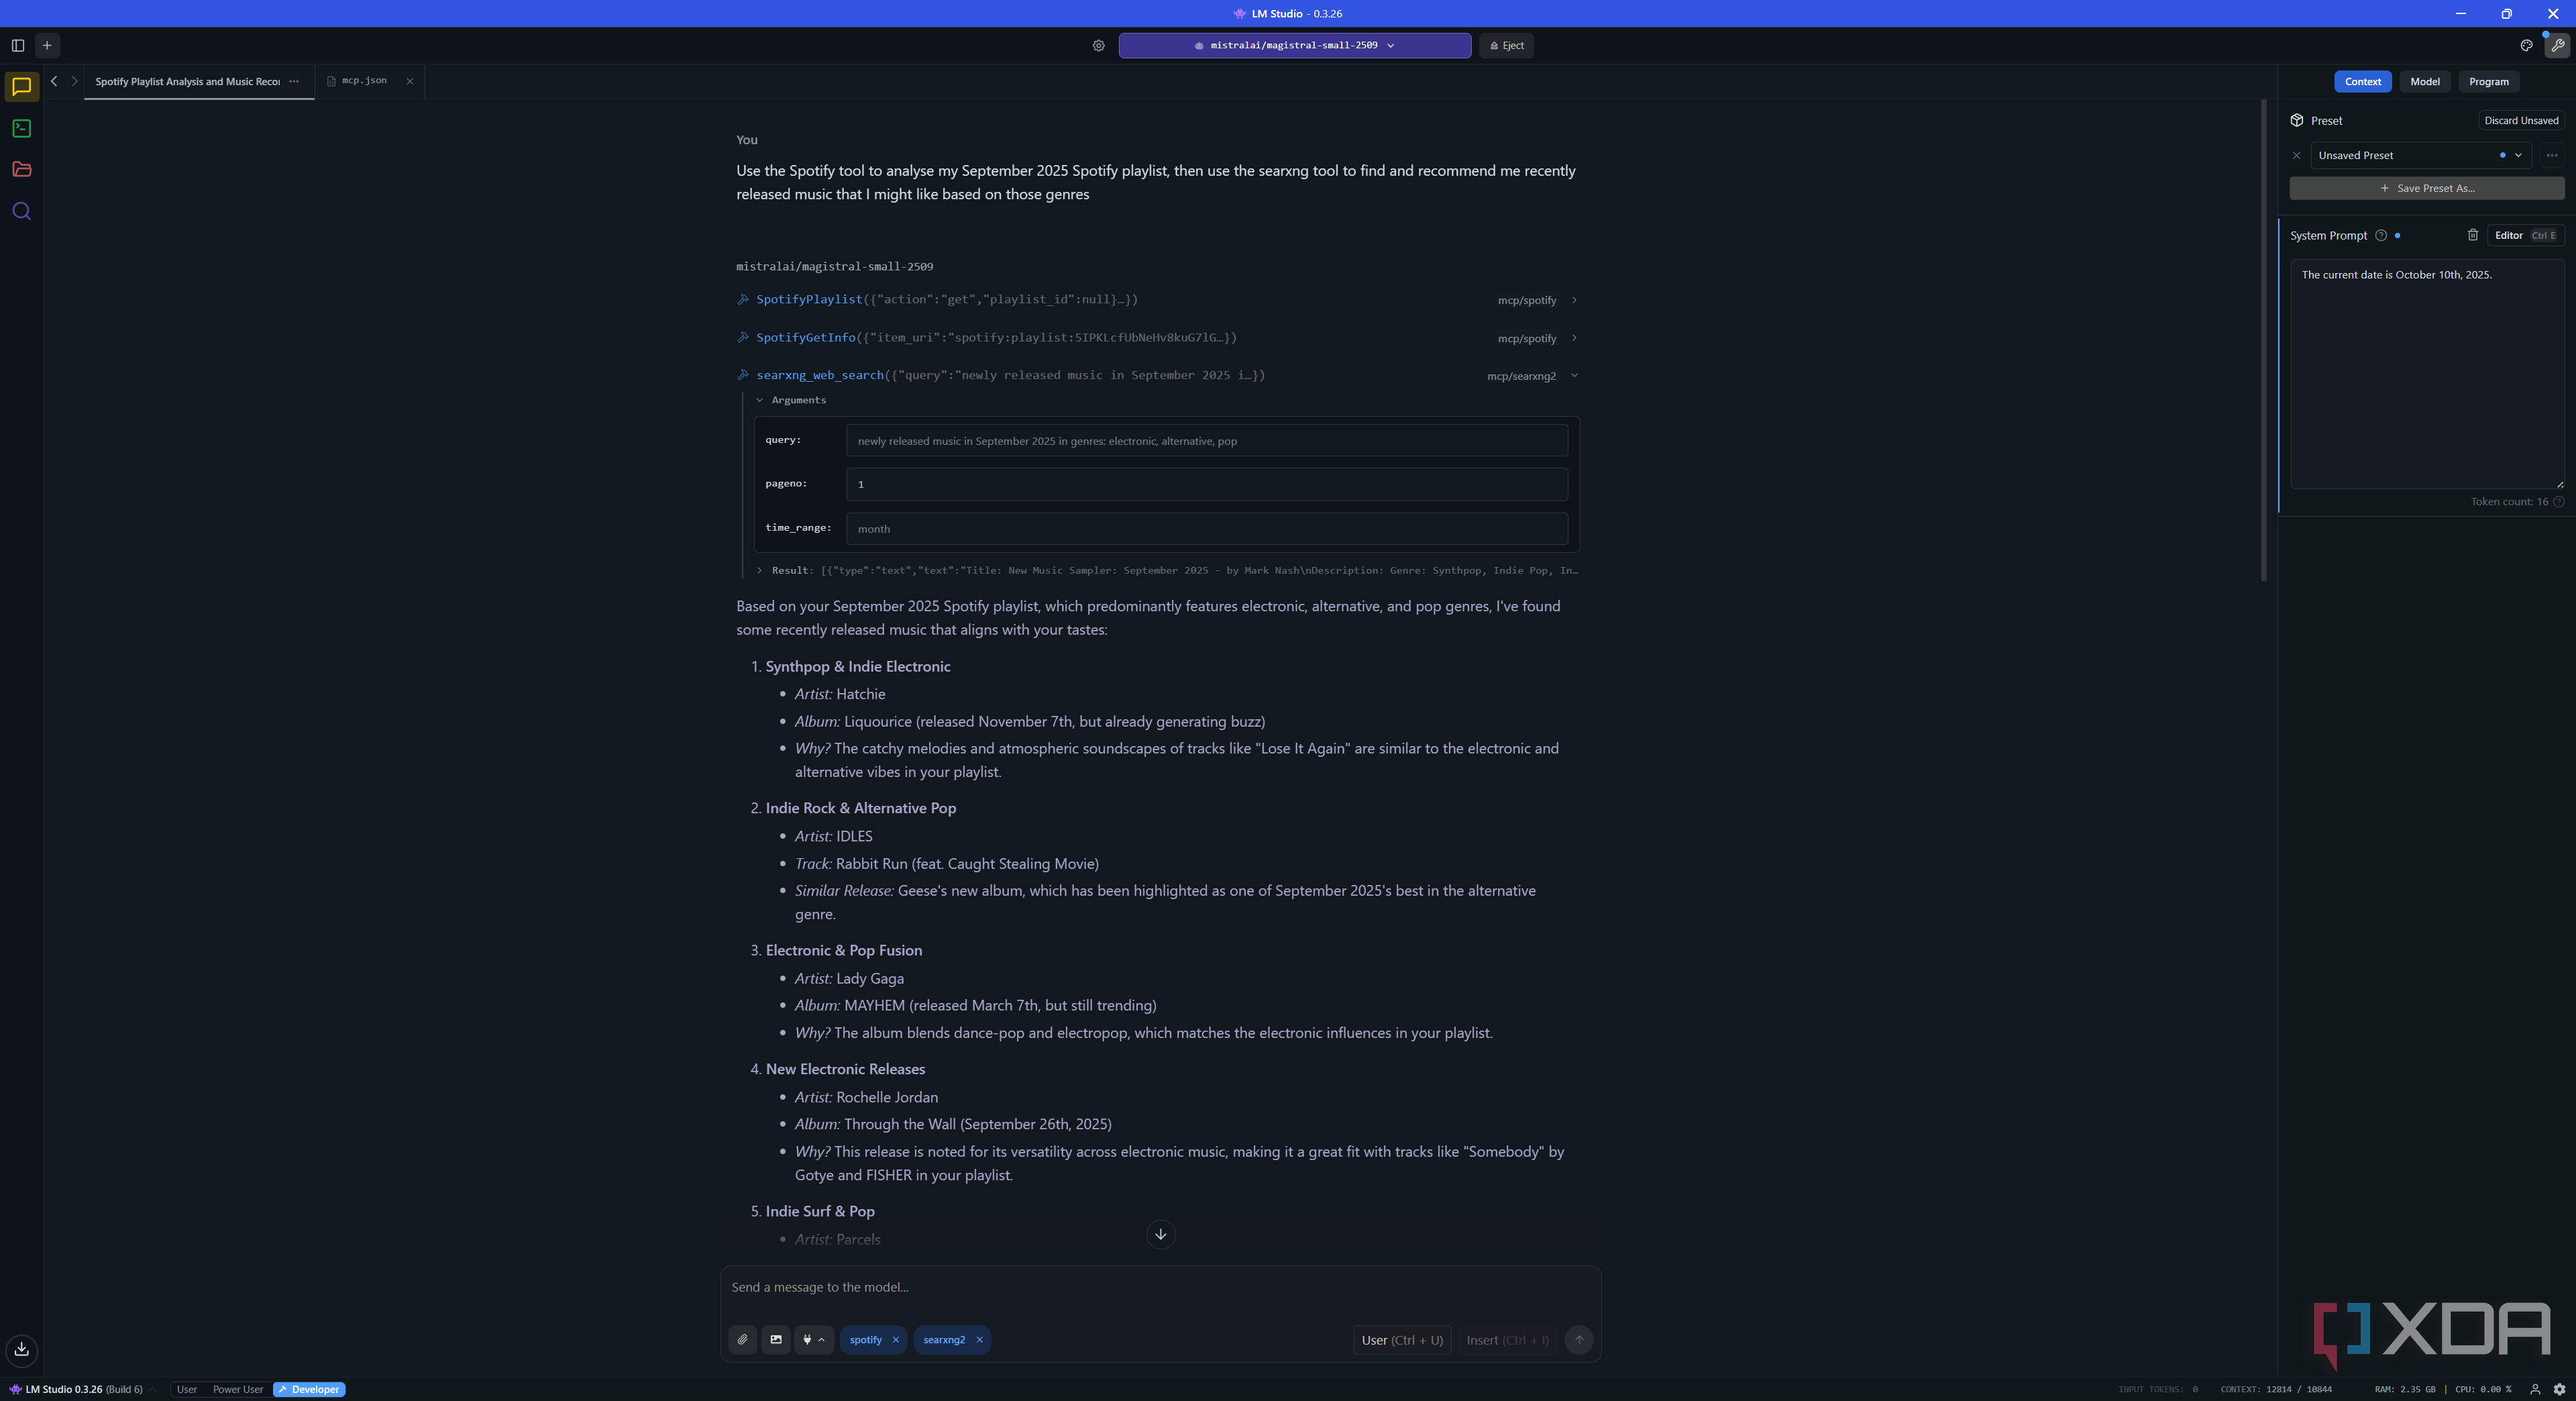Add an image with the picture icon
The height and width of the screenshot is (1401, 2576).
pos(776,1340)
